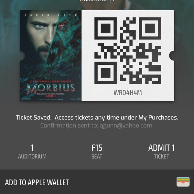Tap the Auditorium heading at top
This screenshot has height=194, width=194.
pyautogui.click(x=97, y=1)
